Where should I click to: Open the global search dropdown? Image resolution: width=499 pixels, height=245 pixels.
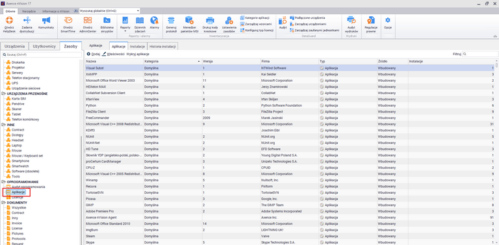coord(138,11)
